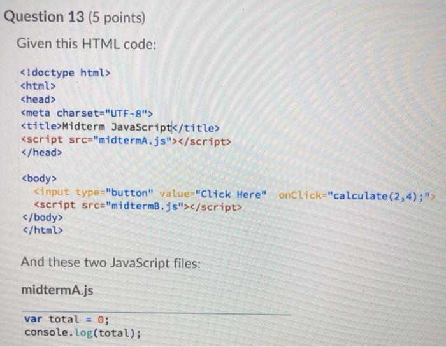Click 'And these two JavaScript files:' text
This screenshot has height=347, width=446.
tap(111, 262)
